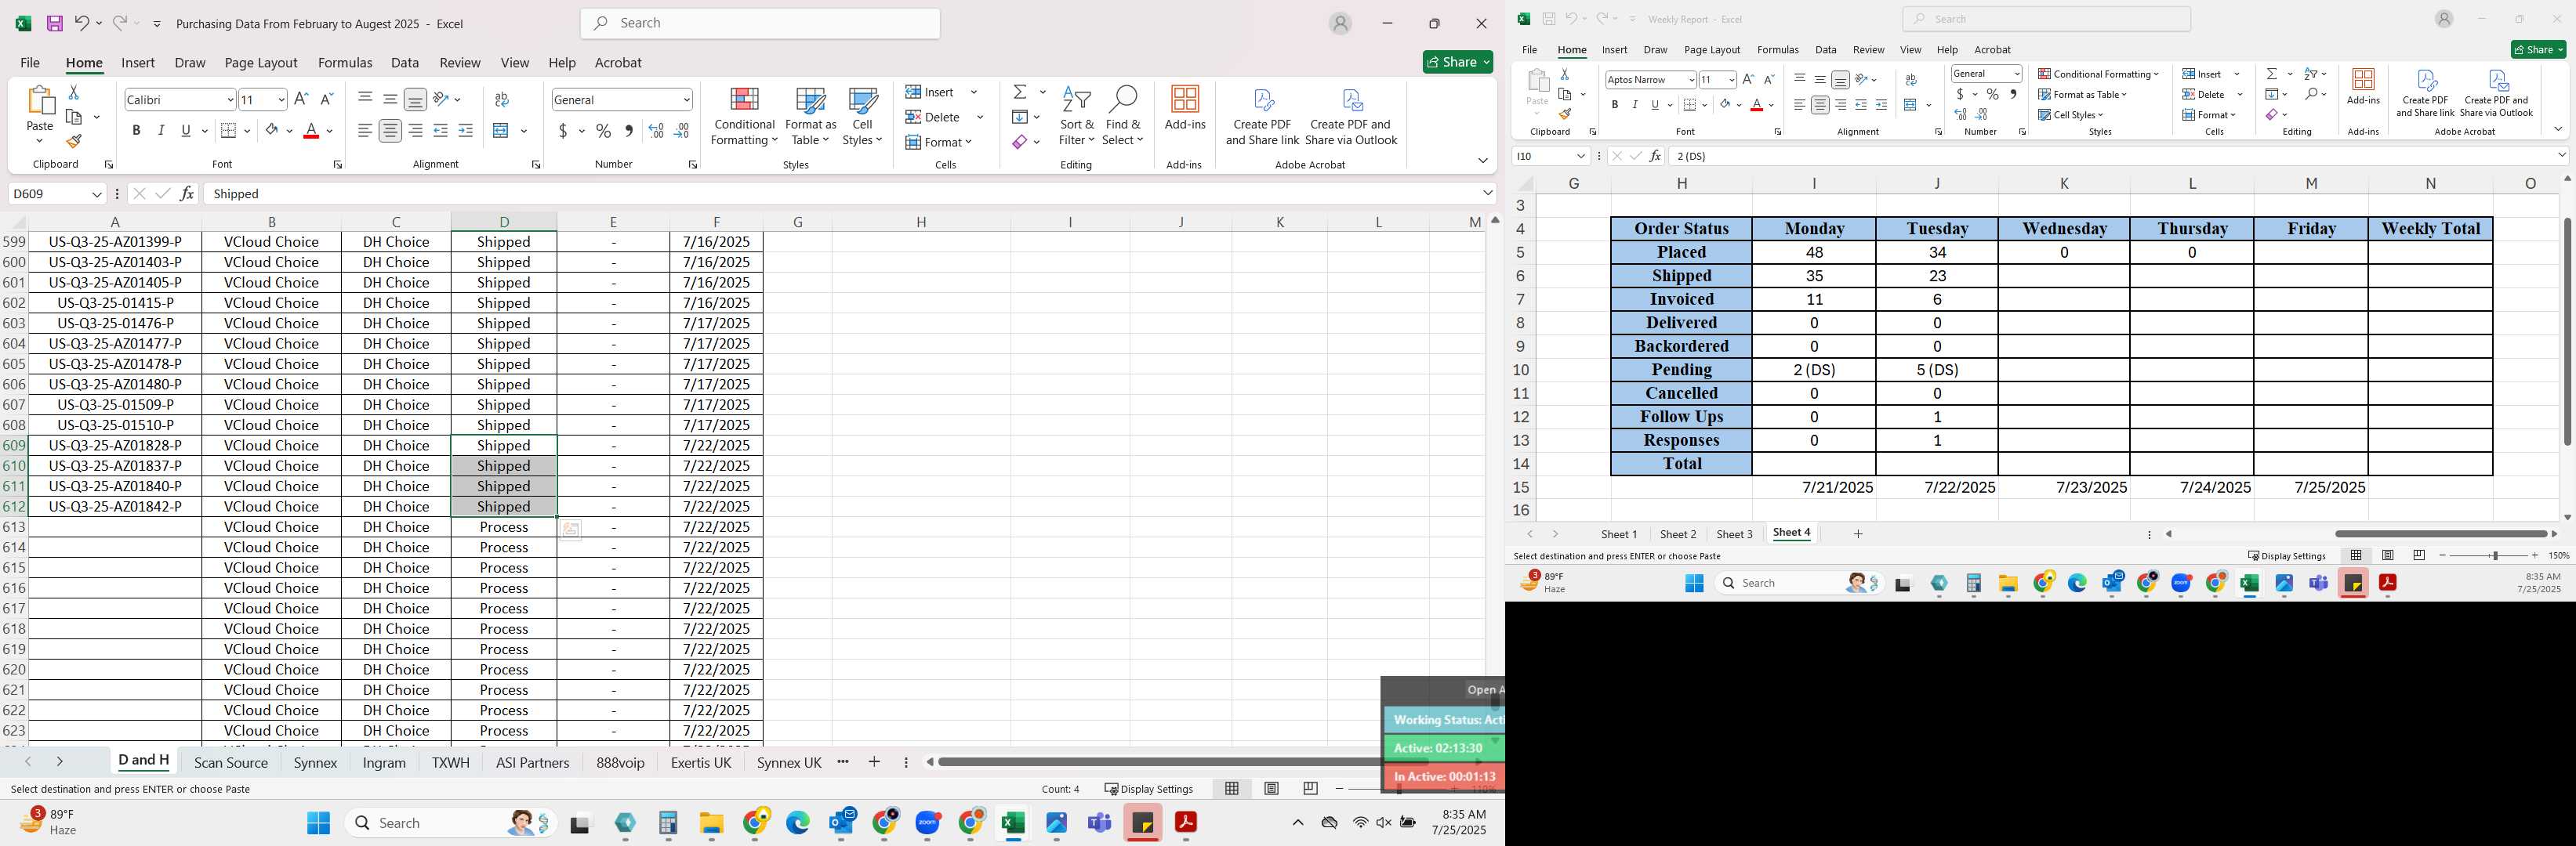
Task: Click Start button on bottom taskbar
Action: 318,823
